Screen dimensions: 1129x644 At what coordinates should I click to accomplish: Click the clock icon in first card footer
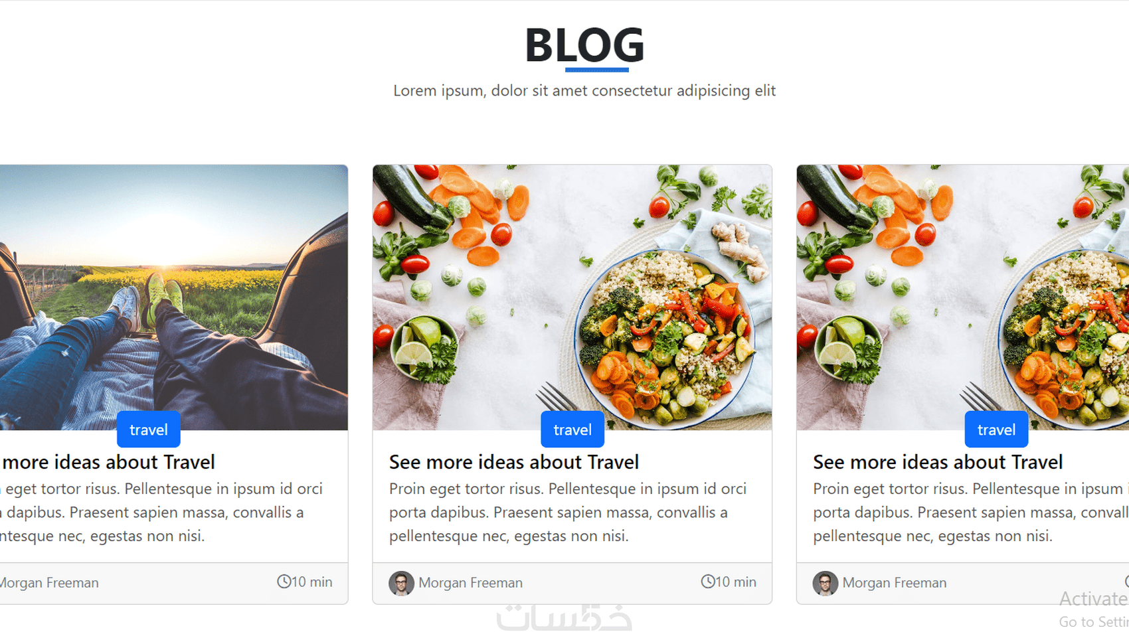pyautogui.click(x=284, y=582)
